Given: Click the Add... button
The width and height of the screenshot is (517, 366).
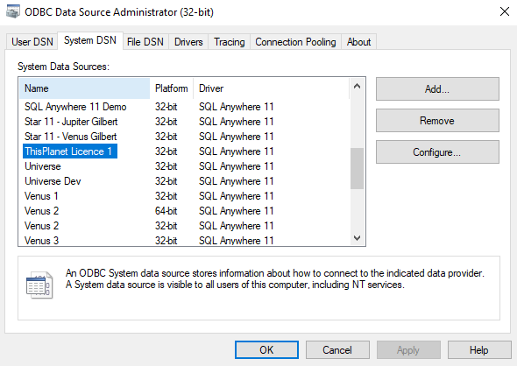Looking at the screenshot, I should click(437, 89).
